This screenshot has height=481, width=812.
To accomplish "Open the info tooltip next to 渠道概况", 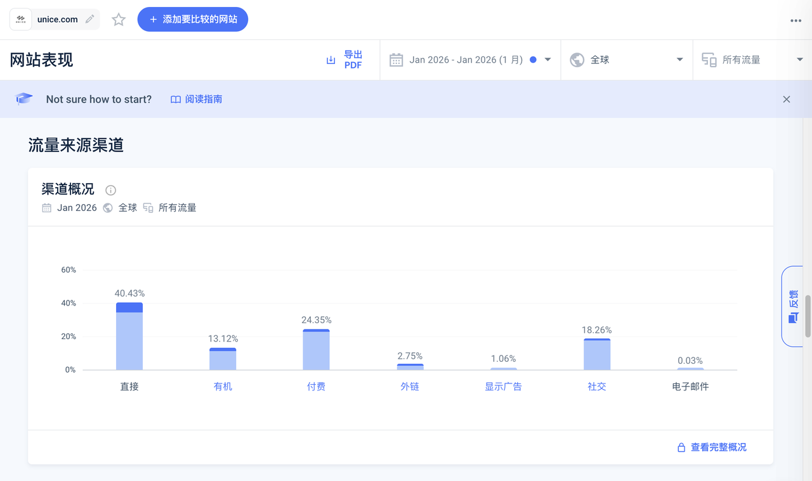I will (110, 190).
